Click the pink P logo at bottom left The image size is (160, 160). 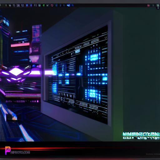click(x=7, y=150)
